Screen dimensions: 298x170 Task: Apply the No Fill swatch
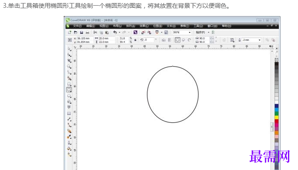(276, 60)
